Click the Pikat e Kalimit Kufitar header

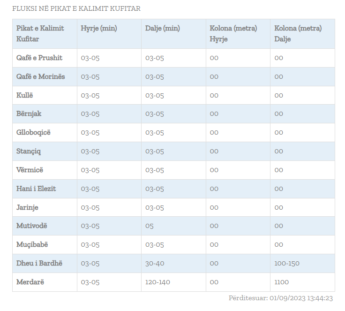(x=40, y=34)
